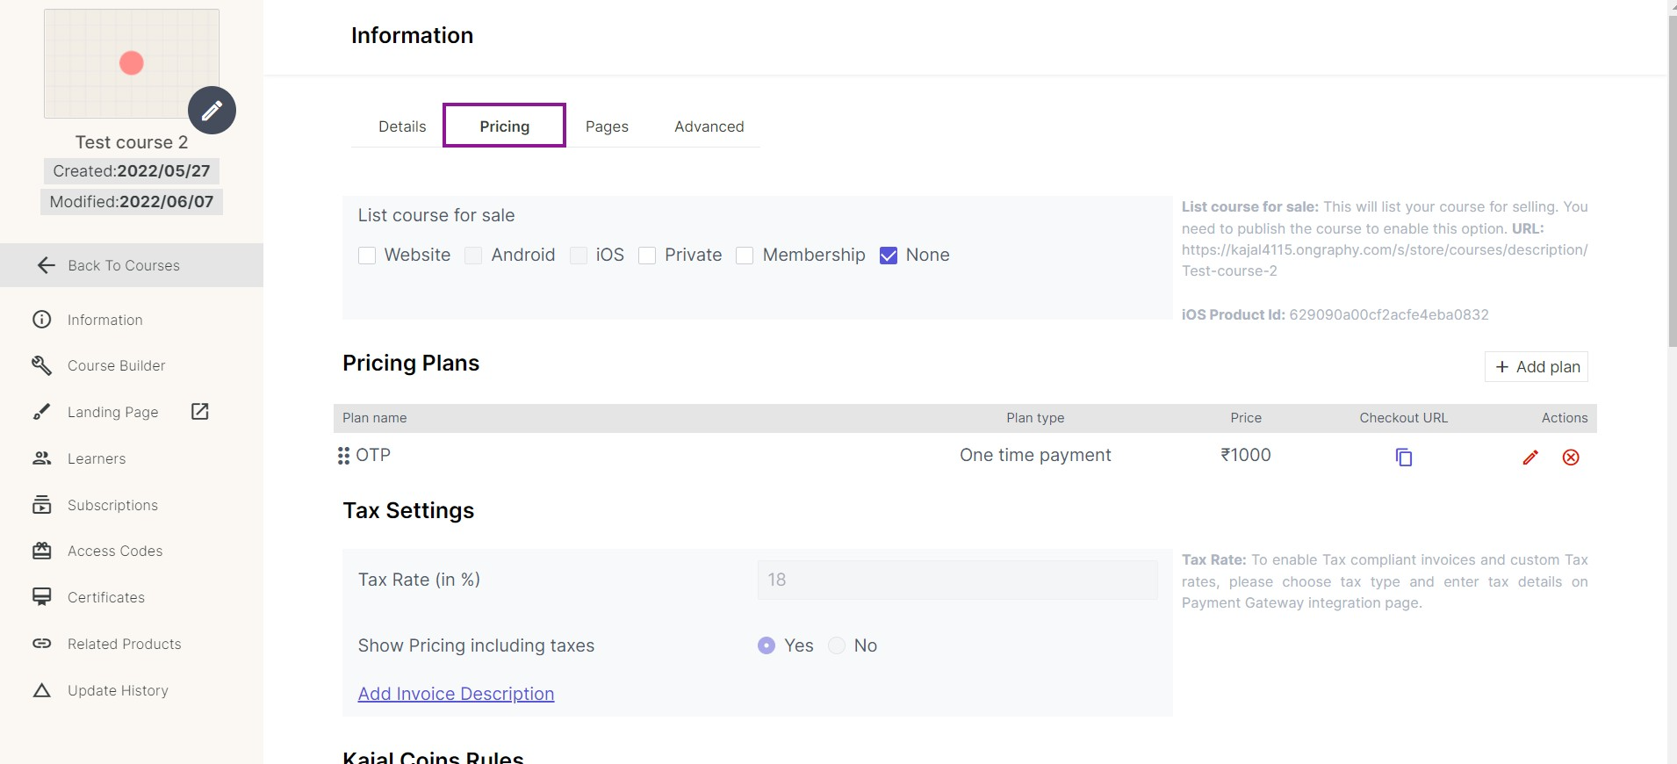Enable the Website sale checkbox
Viewport: 1677px width, 764px height.
coord(367,256)
